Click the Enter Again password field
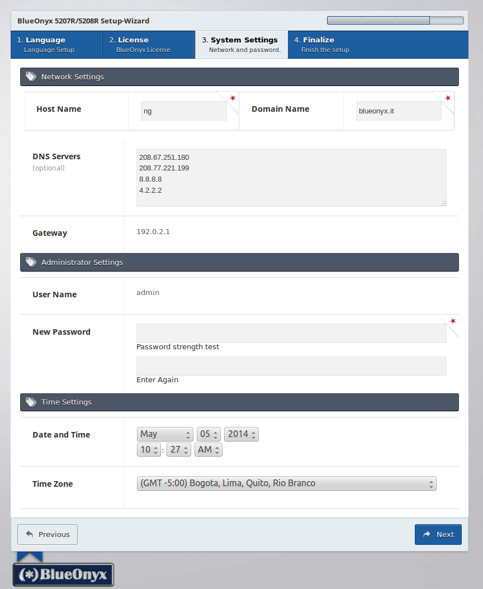 tap(291, 366)
